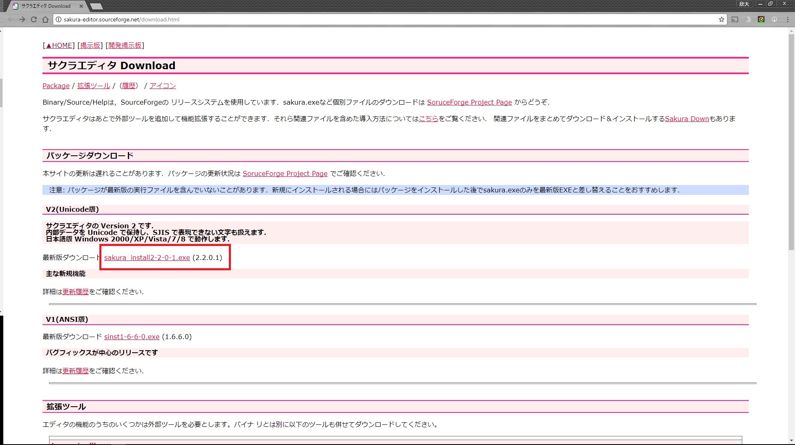795x445 pixels.
Task: Close the サクラエディタ Download tab
Action: (81, 6)
